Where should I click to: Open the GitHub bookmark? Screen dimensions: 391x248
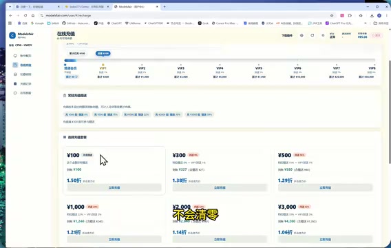[76, 23]
